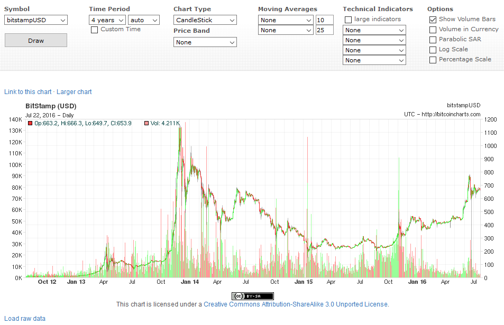
Task: Click the pink Vol legend square
Action: [x=146, y=123]
